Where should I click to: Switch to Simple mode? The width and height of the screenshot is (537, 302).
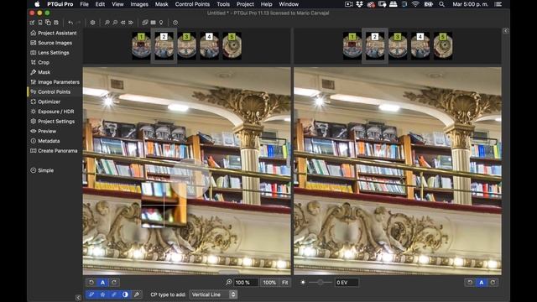[42, 170]
